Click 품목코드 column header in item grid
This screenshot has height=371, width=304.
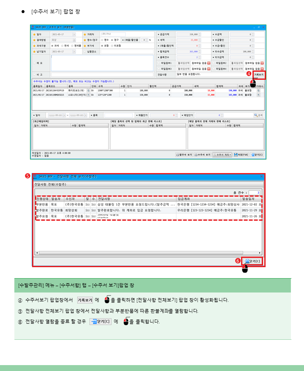pyautogui.click(x=56, y=87)
